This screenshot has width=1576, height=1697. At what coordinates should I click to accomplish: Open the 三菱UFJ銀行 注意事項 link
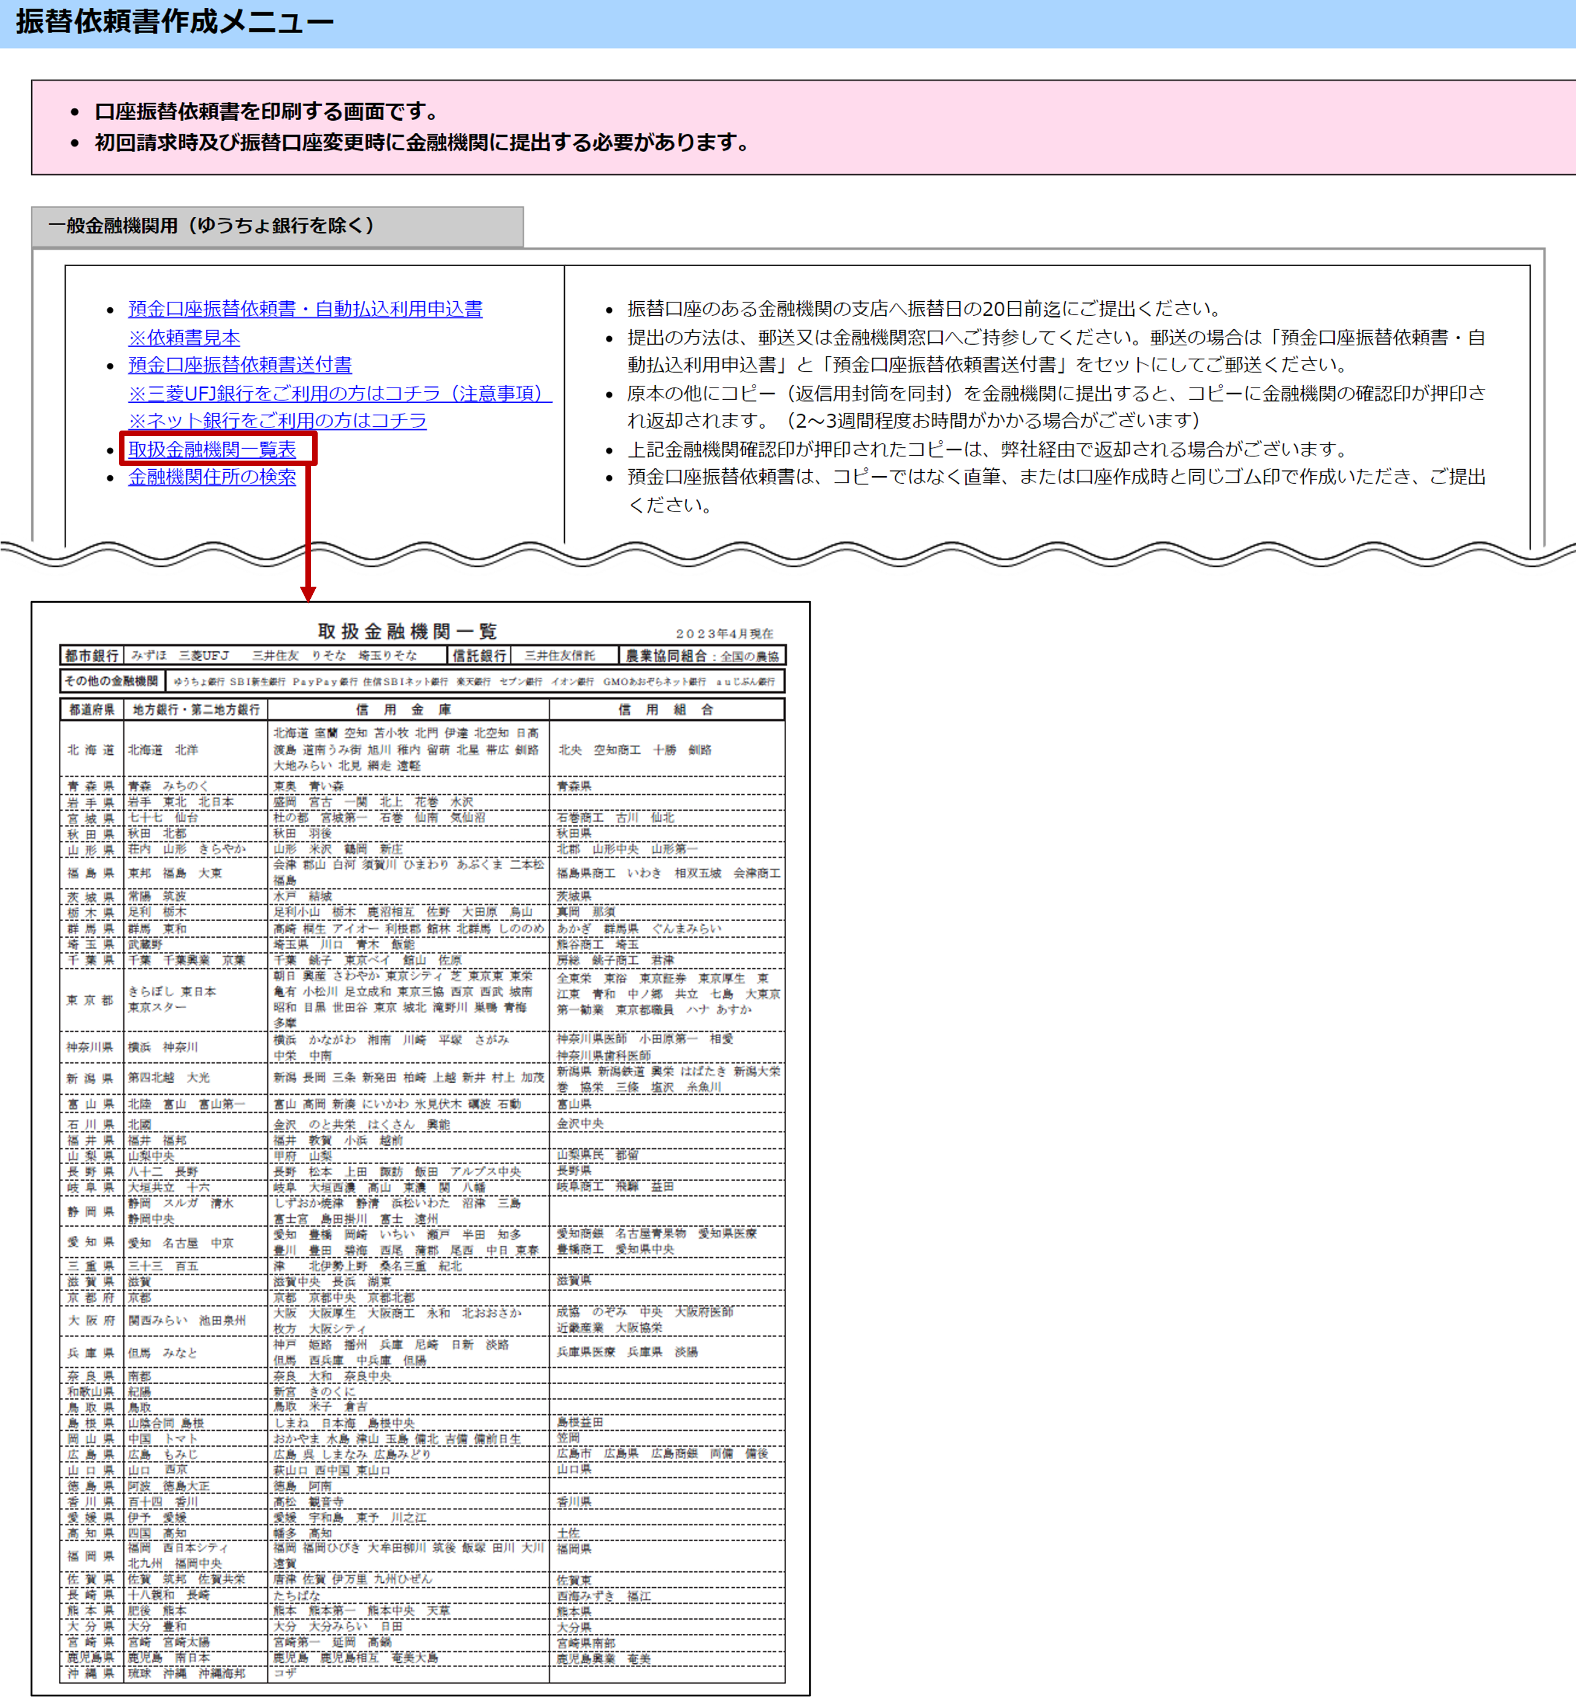click(339, 393)
